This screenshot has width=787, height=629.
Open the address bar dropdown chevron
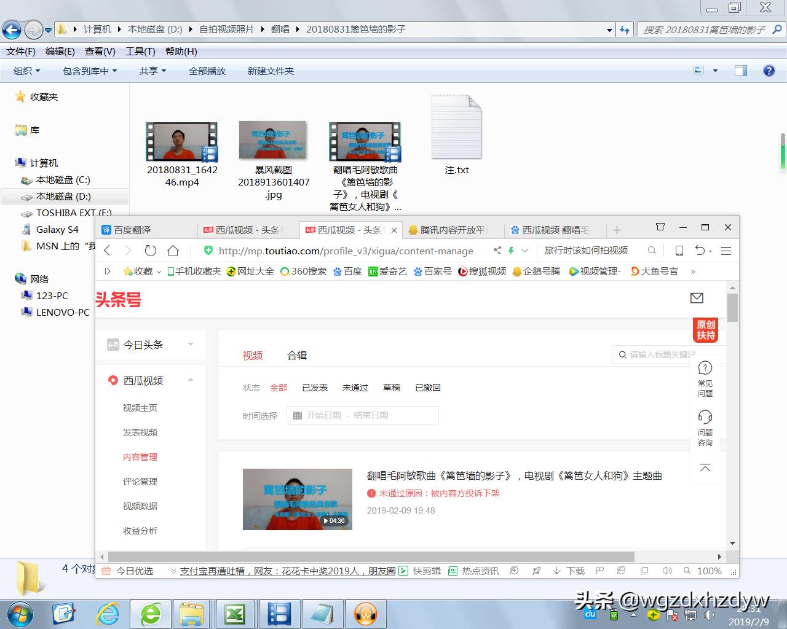[524, 251]
